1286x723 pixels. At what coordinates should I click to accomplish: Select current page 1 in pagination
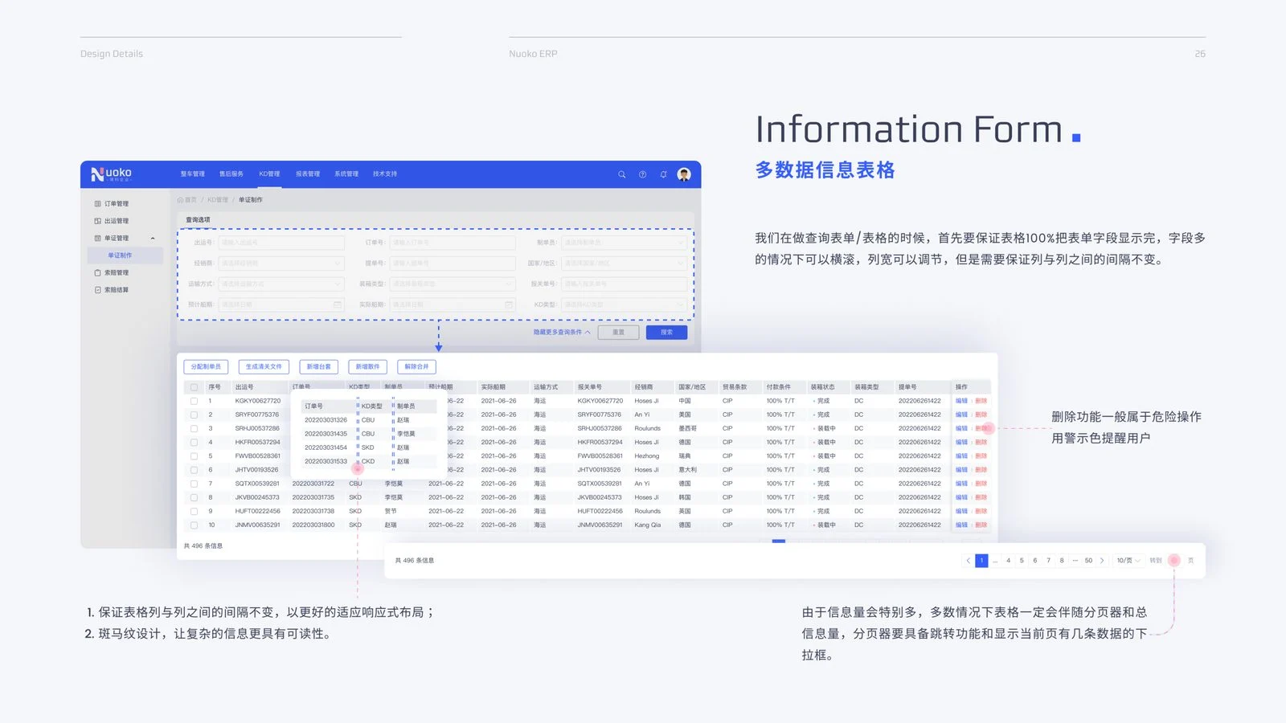point(981,561)
